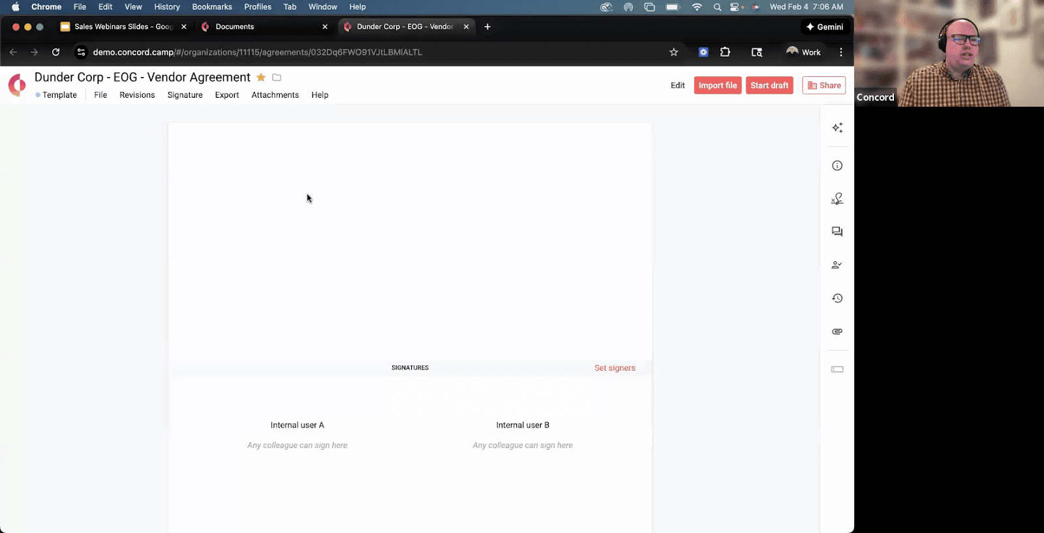
Task: Click the date and time in menu bar
Action: coord(806,7)
